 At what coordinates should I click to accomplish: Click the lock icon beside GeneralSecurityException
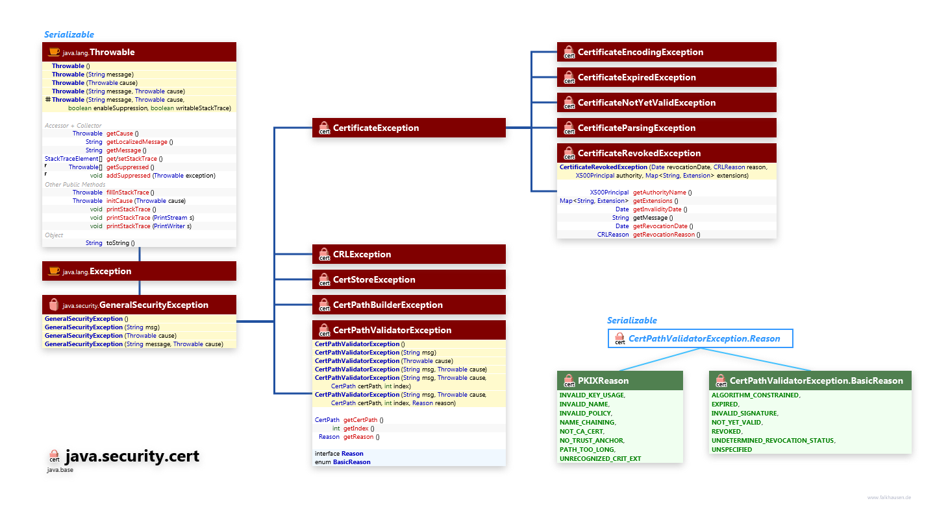(x=55, y=305)
